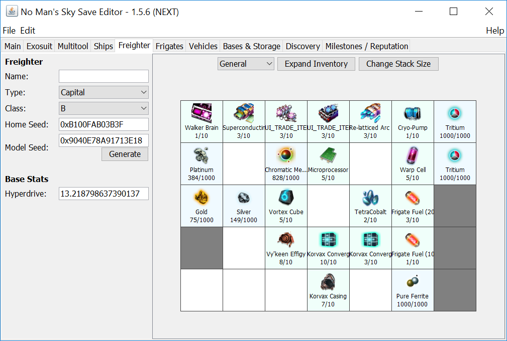This screenshot has height=341, width=507.
Task: Click the Generate seed button
Action: point(125,154)
